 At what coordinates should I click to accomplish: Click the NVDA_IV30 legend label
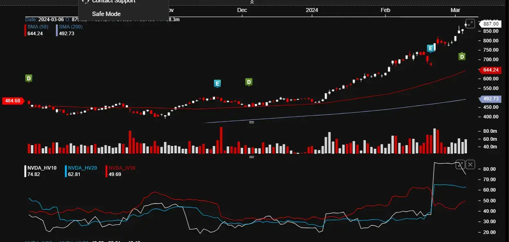pyautogui.click(x=122, y=168)
